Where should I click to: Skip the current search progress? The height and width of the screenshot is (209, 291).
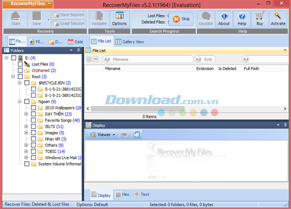(x=181, y=19)
